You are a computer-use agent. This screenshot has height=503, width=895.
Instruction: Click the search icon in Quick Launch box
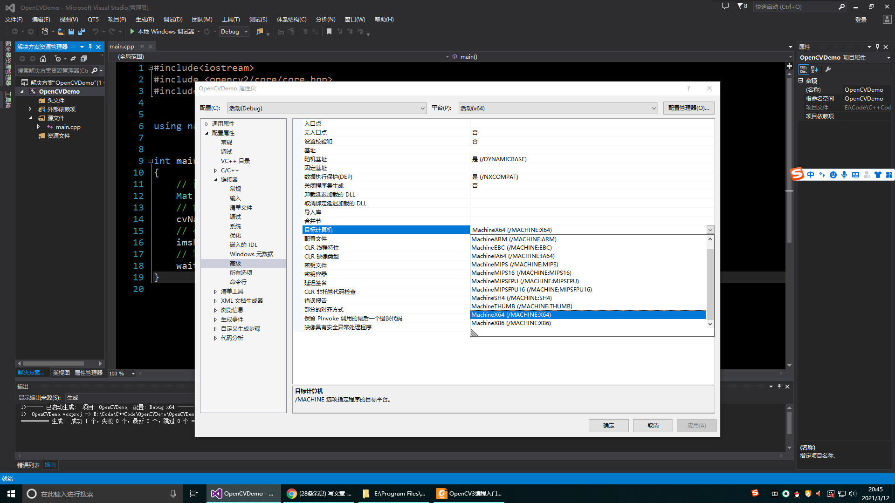[841, 7]
